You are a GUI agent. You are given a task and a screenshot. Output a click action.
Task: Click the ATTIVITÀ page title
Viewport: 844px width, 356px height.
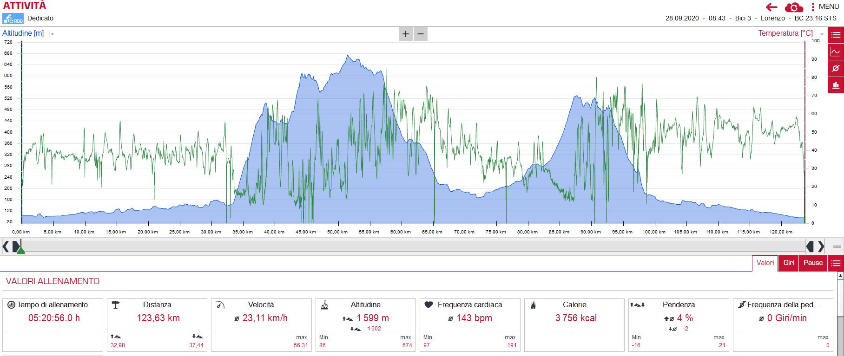[25, 6]
